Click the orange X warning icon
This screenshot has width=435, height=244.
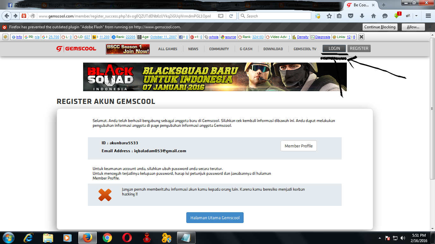click(105, 195)
